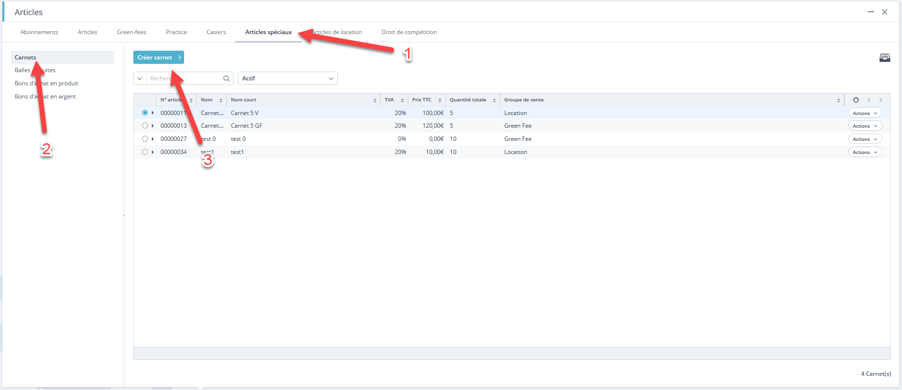This screenshot has height=390, width=902.
Task: Click the printer icon at top right
Action: tap(884, 58)
